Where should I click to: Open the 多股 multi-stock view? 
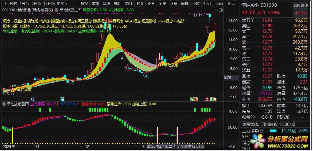point(106,3)
